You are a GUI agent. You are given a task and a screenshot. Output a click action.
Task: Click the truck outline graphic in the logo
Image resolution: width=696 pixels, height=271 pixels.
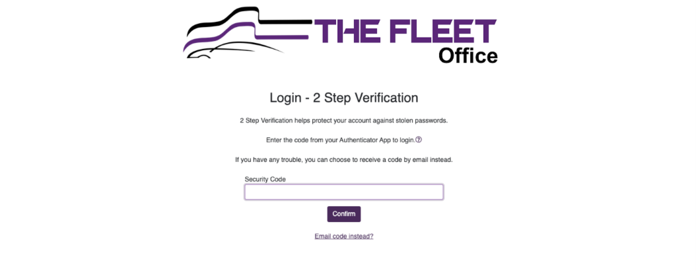247,32
